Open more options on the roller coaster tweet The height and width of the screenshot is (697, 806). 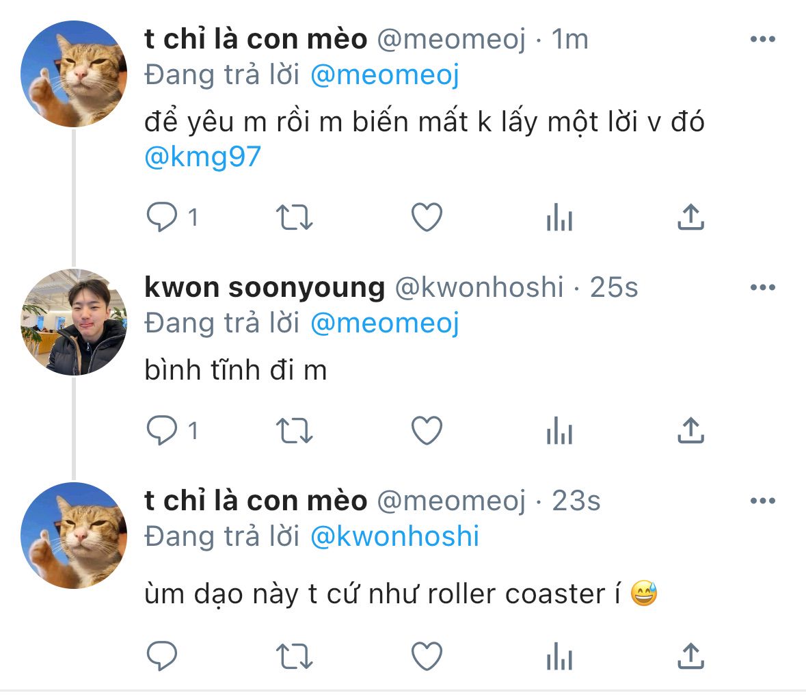click(x=762, y=501)
